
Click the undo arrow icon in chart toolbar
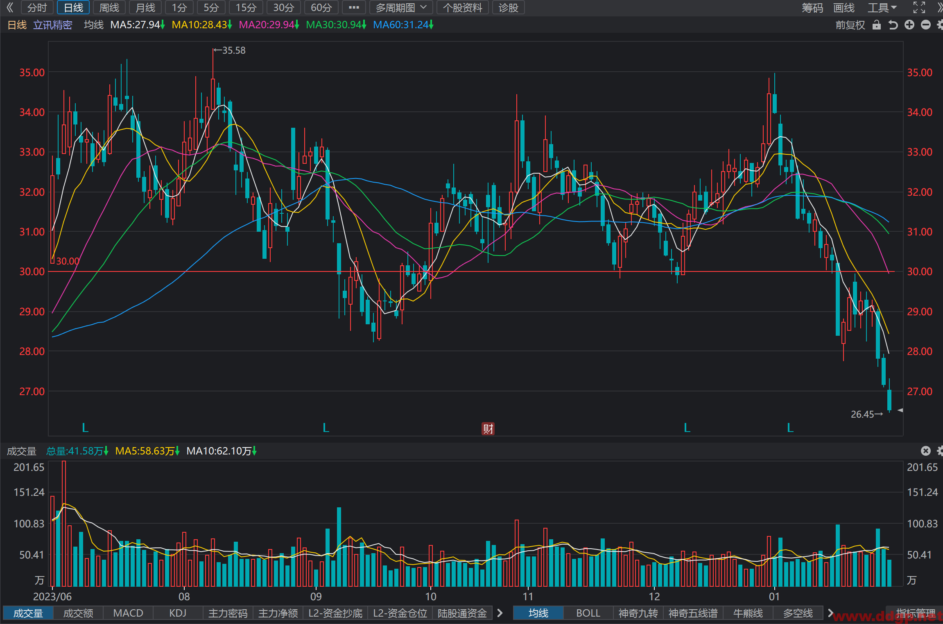pos(893,25)
